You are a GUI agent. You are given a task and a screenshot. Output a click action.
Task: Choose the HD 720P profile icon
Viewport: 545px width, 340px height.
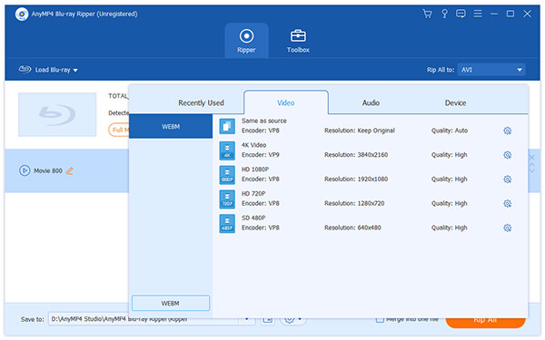pyautogui.click(x=227, y=199)
